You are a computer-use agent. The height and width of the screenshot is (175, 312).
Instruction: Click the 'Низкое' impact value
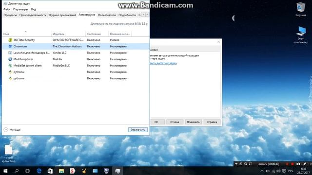(x=115, y=40)
